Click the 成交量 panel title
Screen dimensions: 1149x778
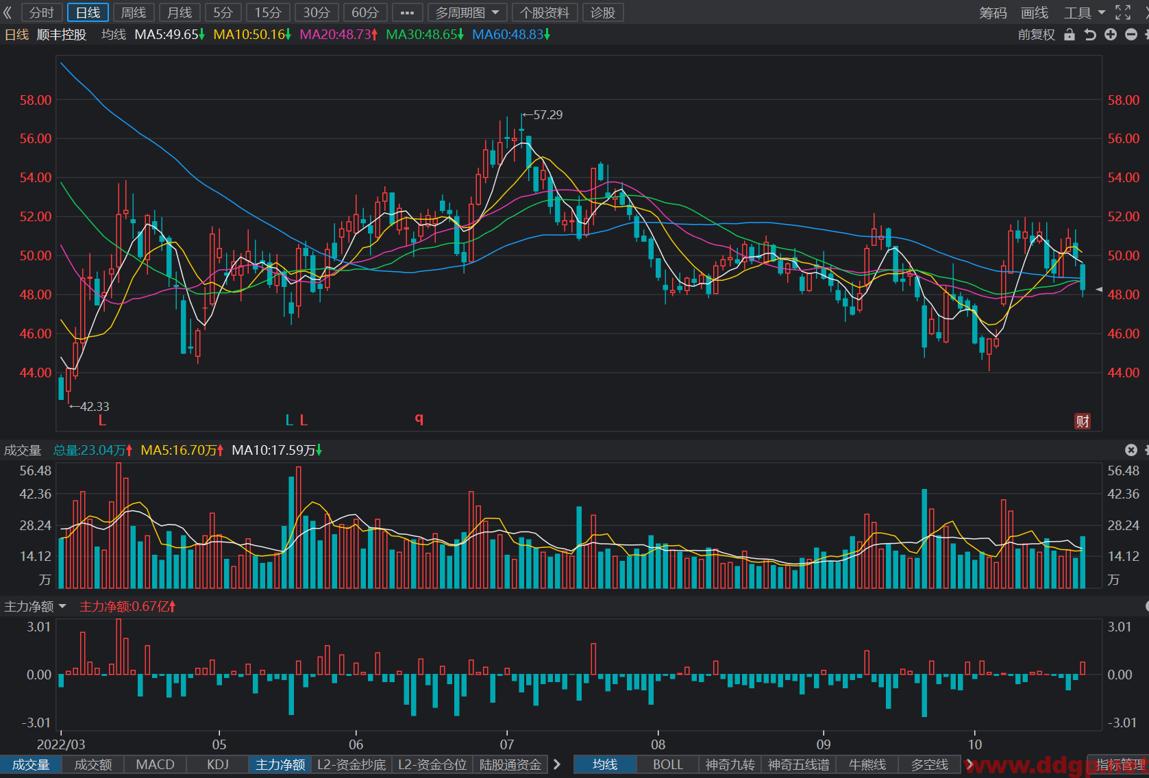tap(23, 450)
